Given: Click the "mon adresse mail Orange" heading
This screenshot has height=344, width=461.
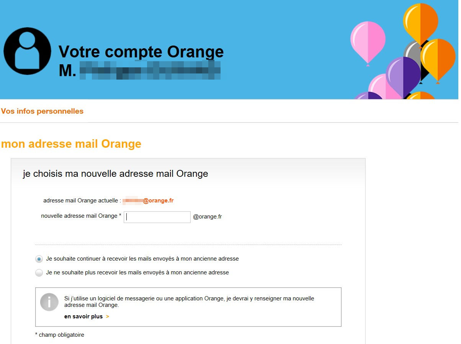Looking at the screenshot, I should tap(71, 144).
